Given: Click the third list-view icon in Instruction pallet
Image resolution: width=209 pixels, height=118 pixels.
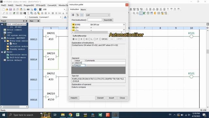Looking at the screenshot, I should [x=82, y=15].
